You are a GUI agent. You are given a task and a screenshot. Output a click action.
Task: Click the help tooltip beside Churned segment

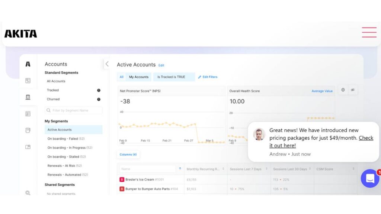coord(98,99)
